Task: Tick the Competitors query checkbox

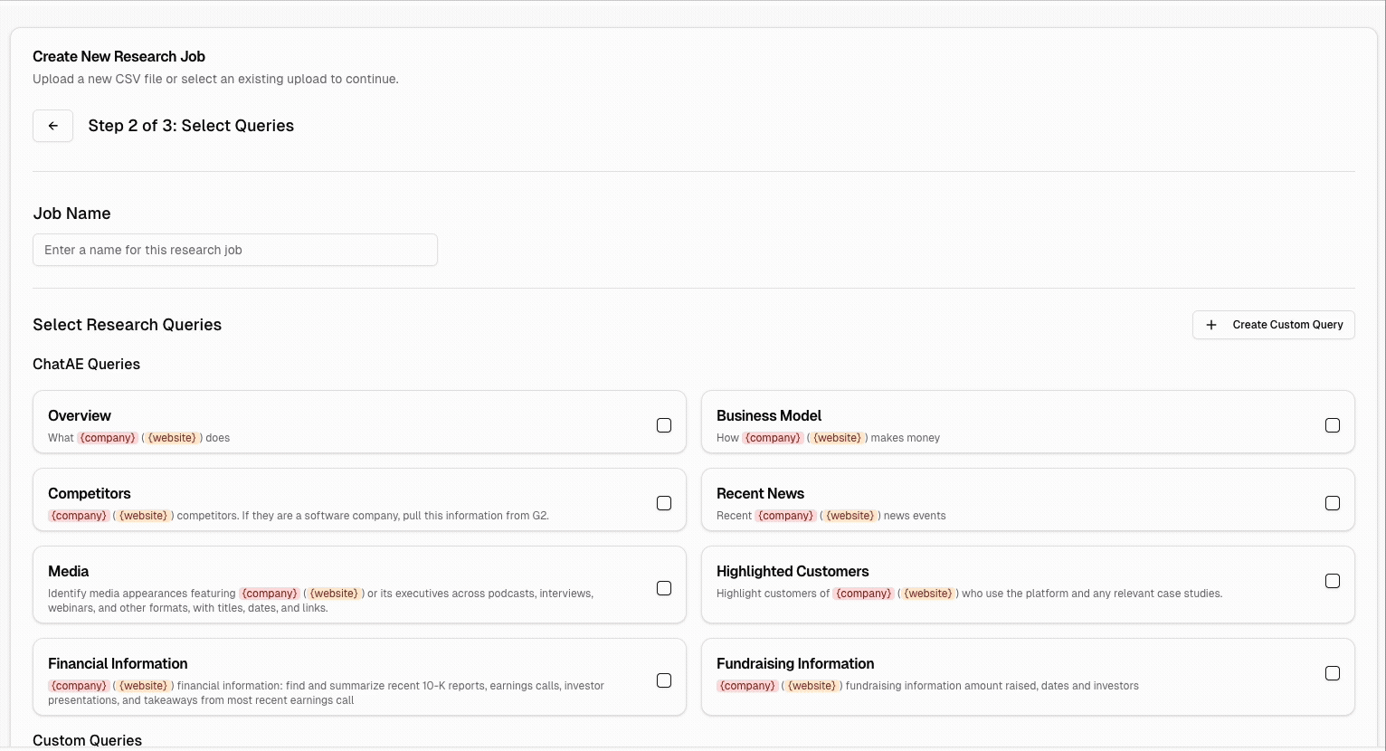Action: coord(664,503)
